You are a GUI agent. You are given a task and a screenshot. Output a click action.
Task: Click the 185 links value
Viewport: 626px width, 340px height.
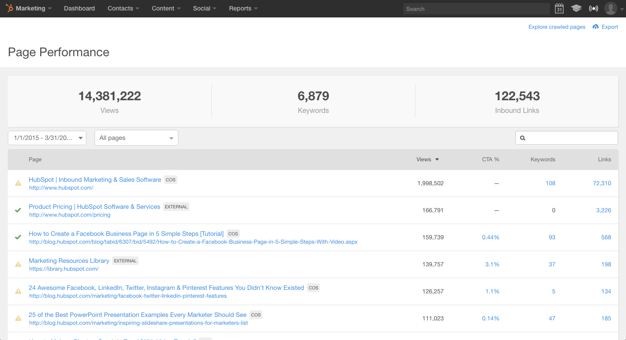tap(606, 318)
